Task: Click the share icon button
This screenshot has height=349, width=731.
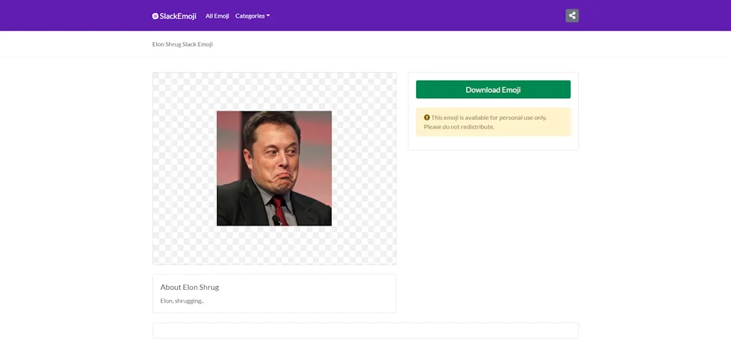Action: (572, 16)
